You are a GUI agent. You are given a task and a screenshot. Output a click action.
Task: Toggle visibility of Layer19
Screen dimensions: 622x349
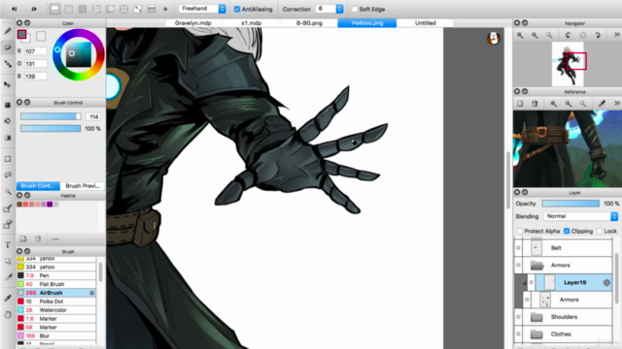tap(532, 282)
